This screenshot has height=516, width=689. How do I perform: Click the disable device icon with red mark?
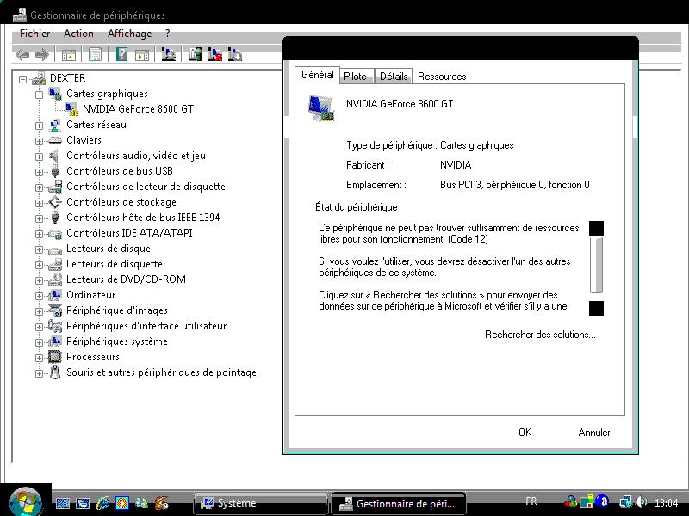pyautogui.click(x=214, y=54)
